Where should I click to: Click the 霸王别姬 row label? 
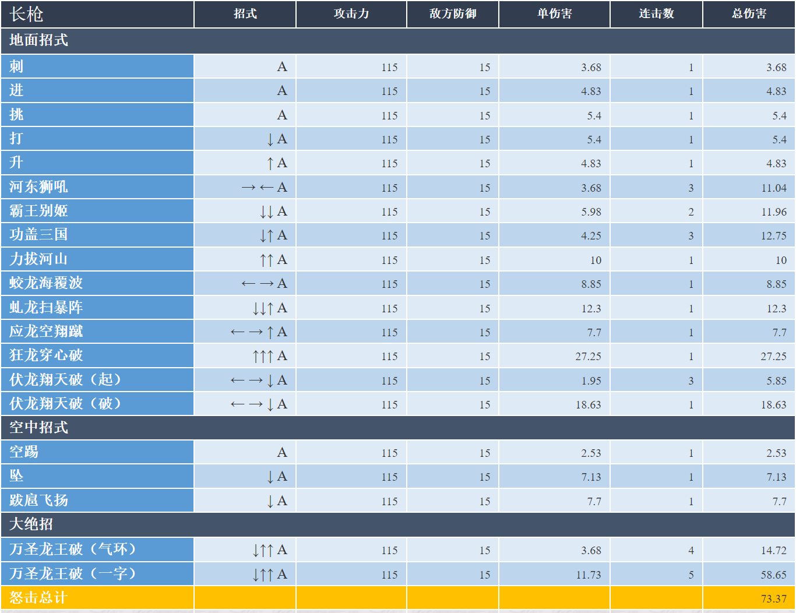click(97, 211)
